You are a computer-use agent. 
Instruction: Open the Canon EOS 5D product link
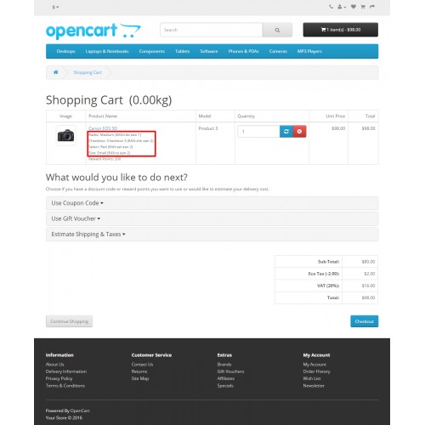point(103,128)
